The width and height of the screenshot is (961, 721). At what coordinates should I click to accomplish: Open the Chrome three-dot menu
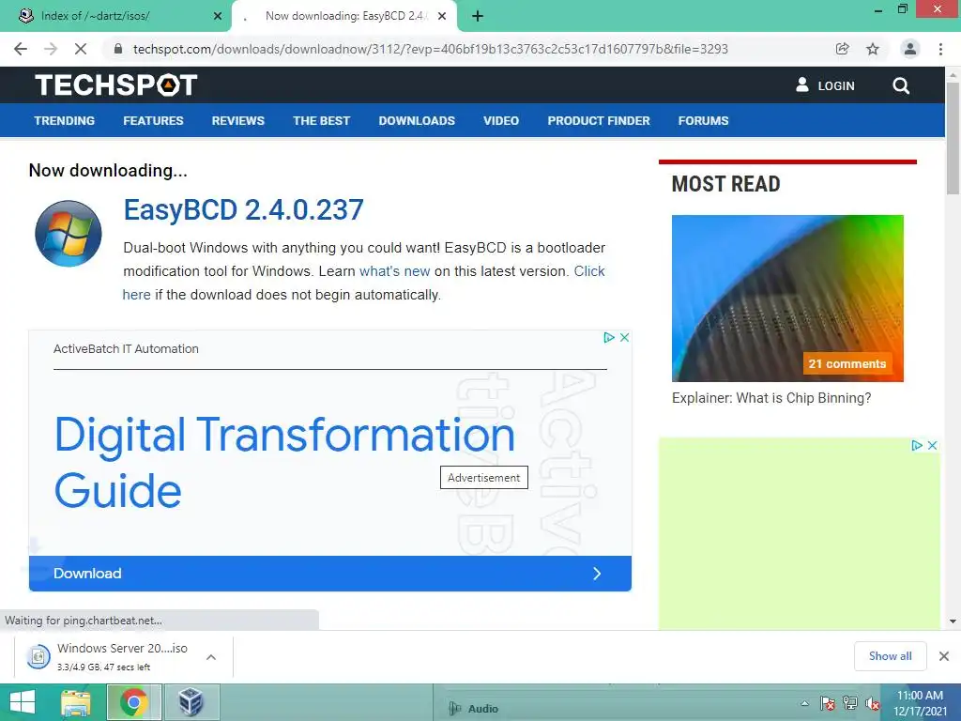click(940, 49)
